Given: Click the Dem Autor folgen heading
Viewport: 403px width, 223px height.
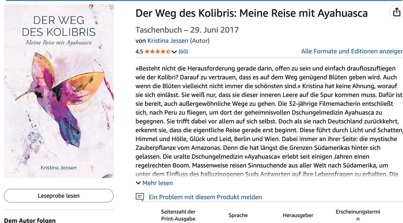Looking at the screenshot, I should tap(30, 220).
